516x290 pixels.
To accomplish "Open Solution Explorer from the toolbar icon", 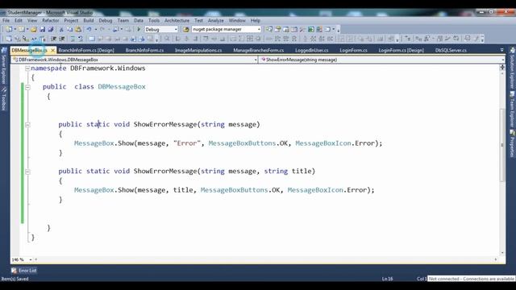I will (x=268, y=30).
